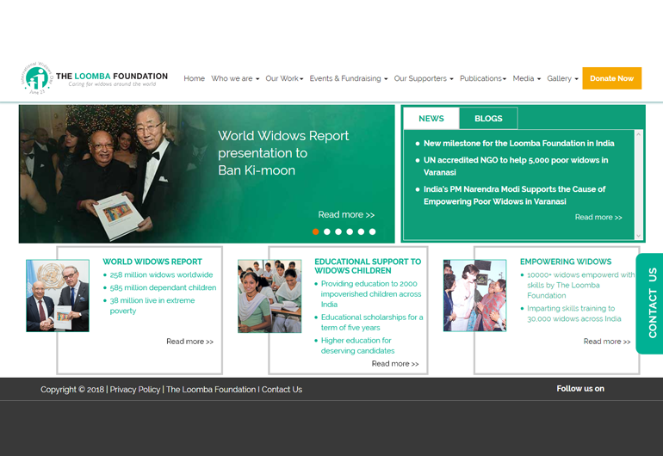Image resolution: width=663 pixels, height=456 pixels.
Task: Open the WORLD WIDOWS REPORT heading
Action: coord(152,262)
